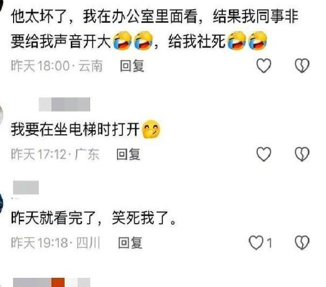Tap broken heart on the 广东 comment

(302, 154)
